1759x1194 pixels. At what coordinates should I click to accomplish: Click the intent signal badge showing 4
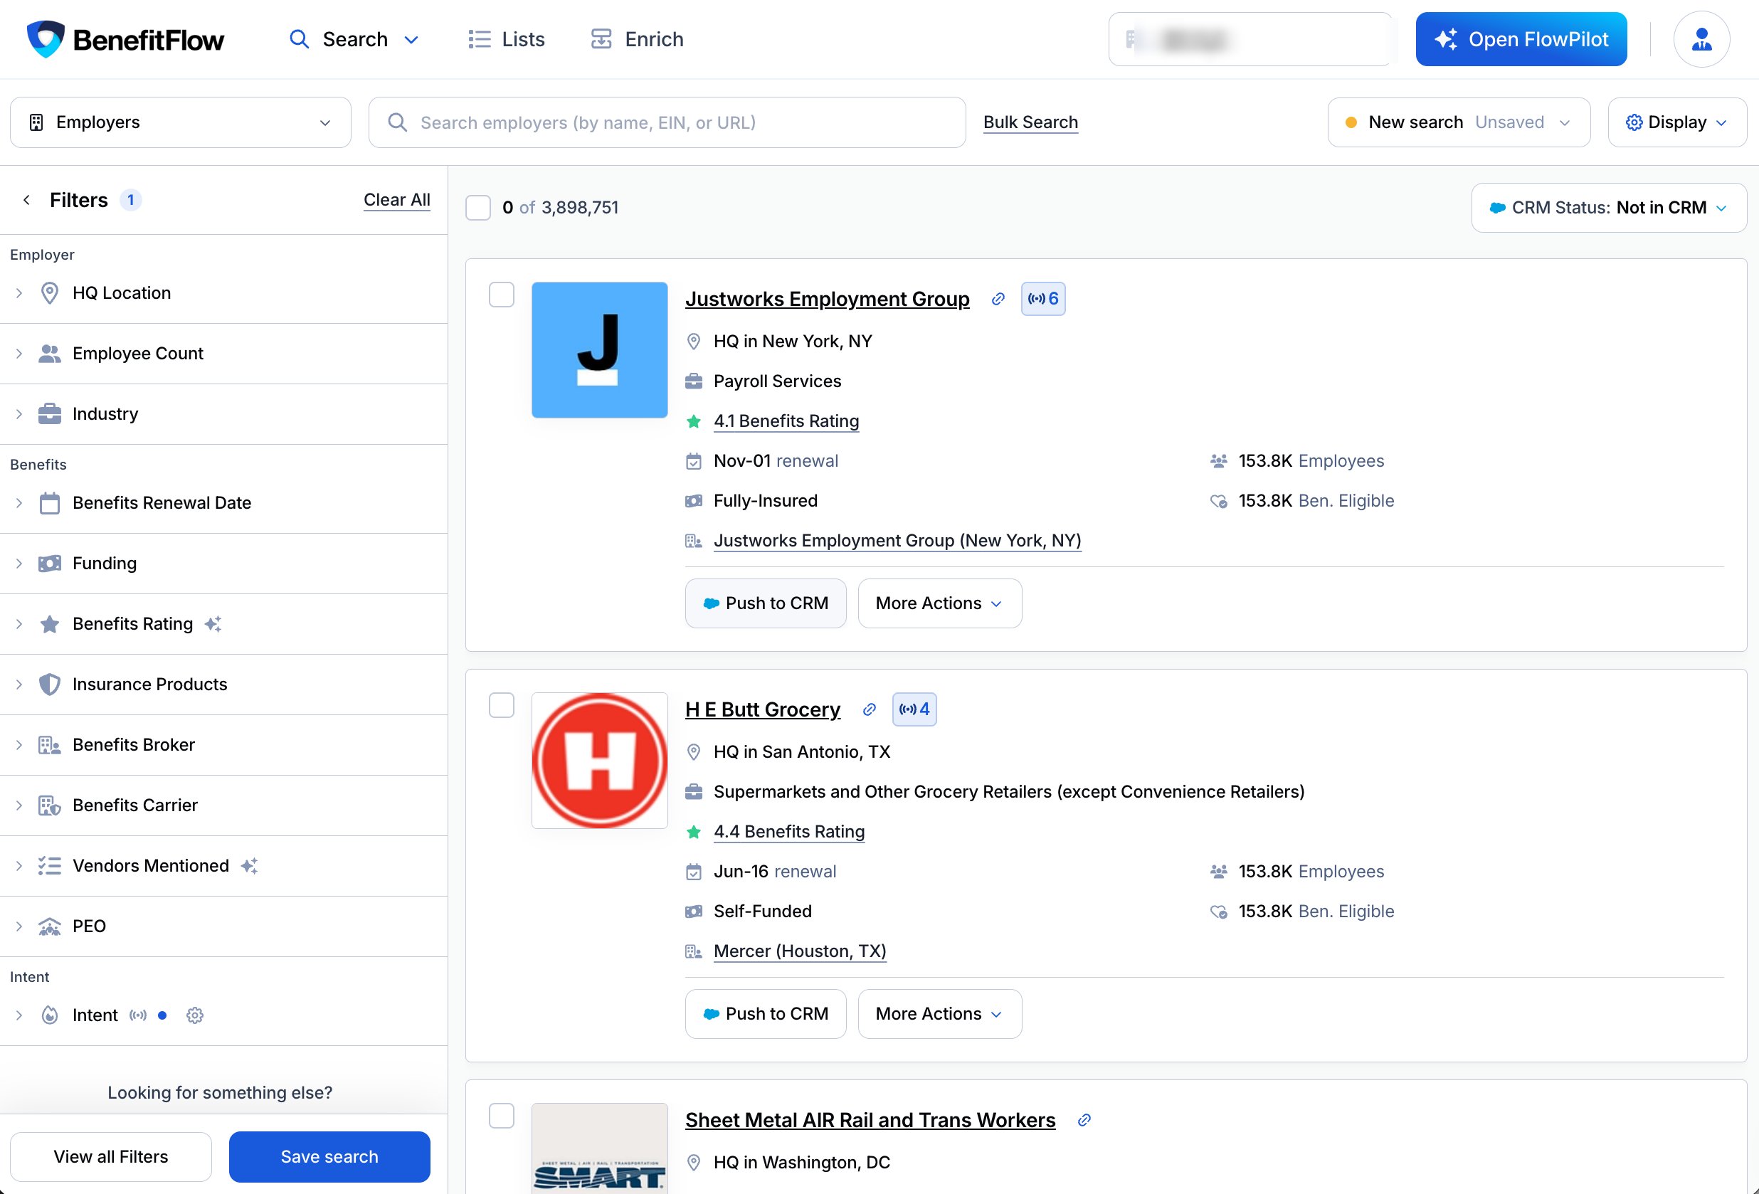pyautogui.click(x=914, y=709)
